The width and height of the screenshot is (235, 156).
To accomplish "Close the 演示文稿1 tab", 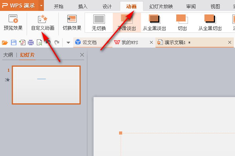I will [230, 43].
